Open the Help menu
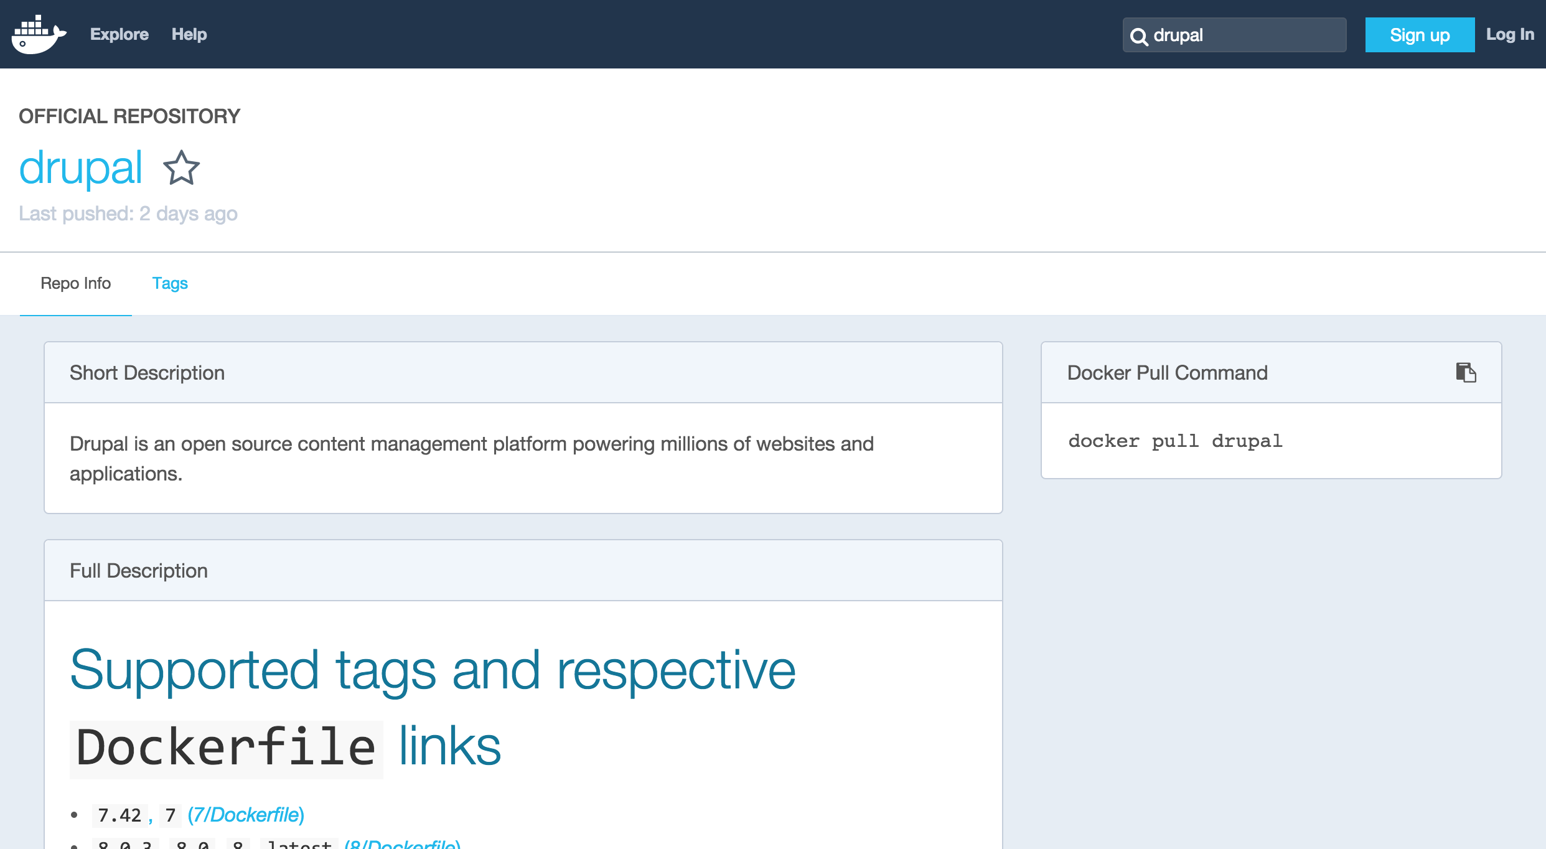Viewport: 1546px width, 849px height. click(x=189, y=34)
